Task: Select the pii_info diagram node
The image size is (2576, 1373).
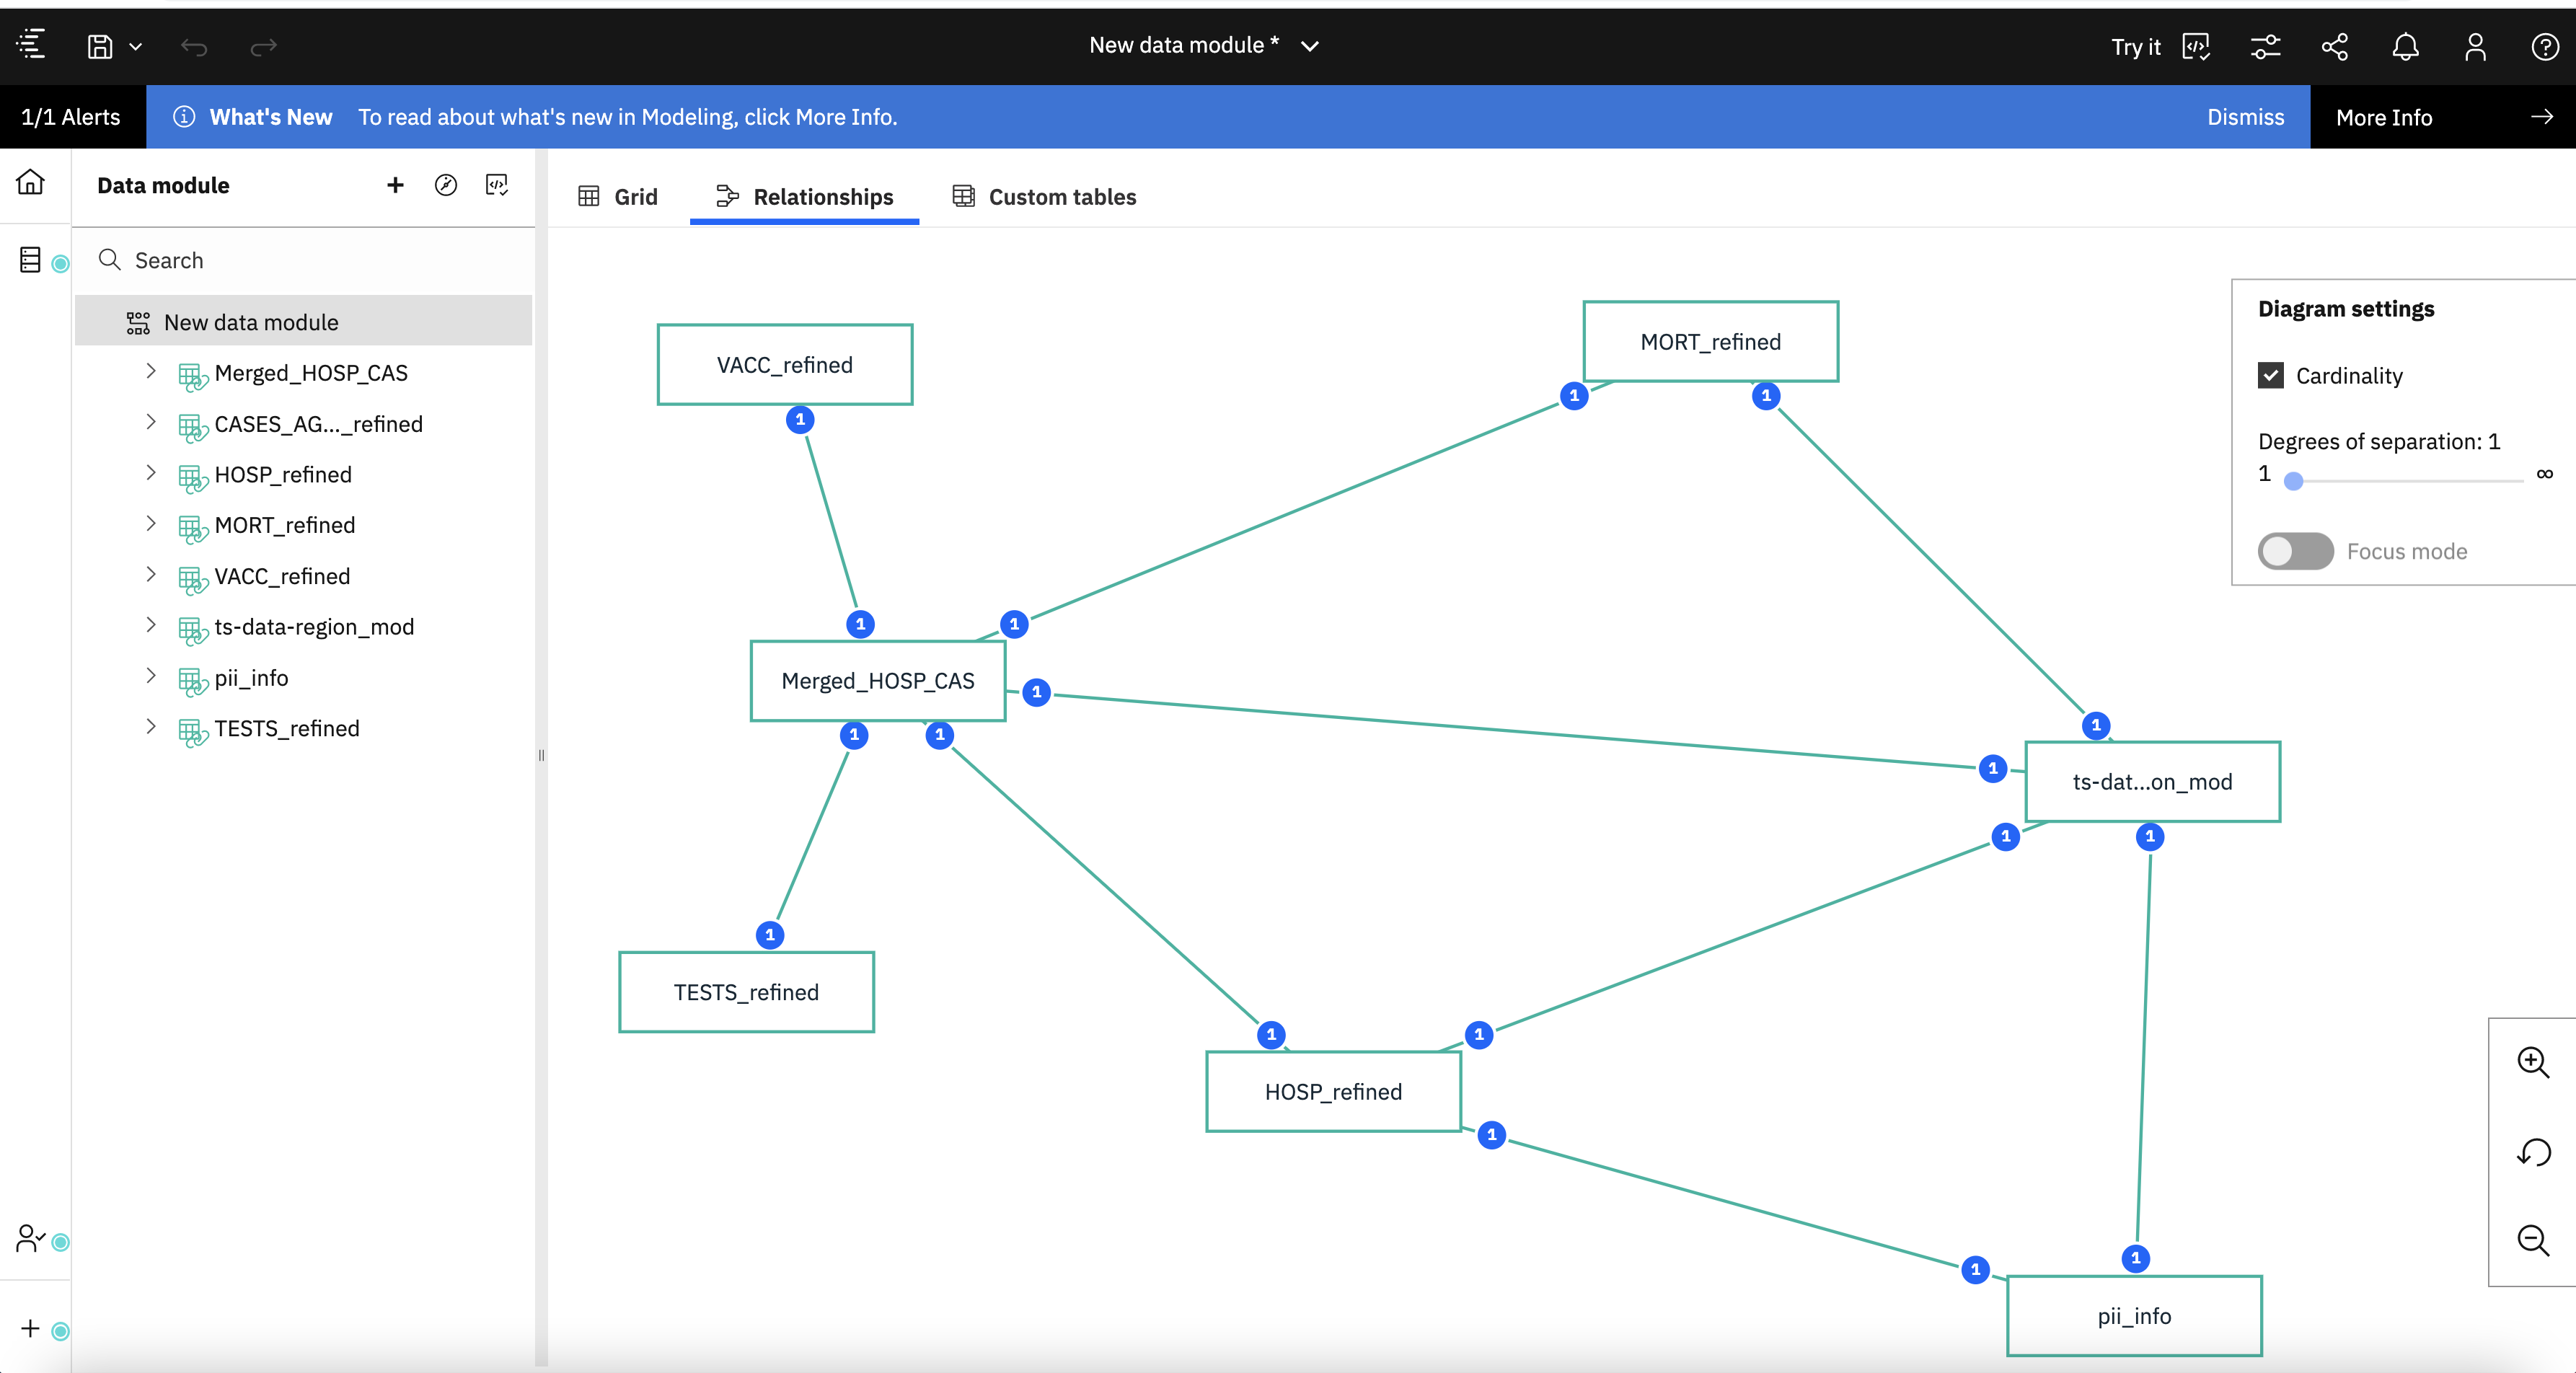Action: (2135, 1316)
